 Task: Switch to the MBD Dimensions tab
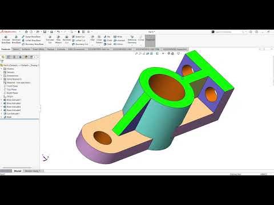76,49
